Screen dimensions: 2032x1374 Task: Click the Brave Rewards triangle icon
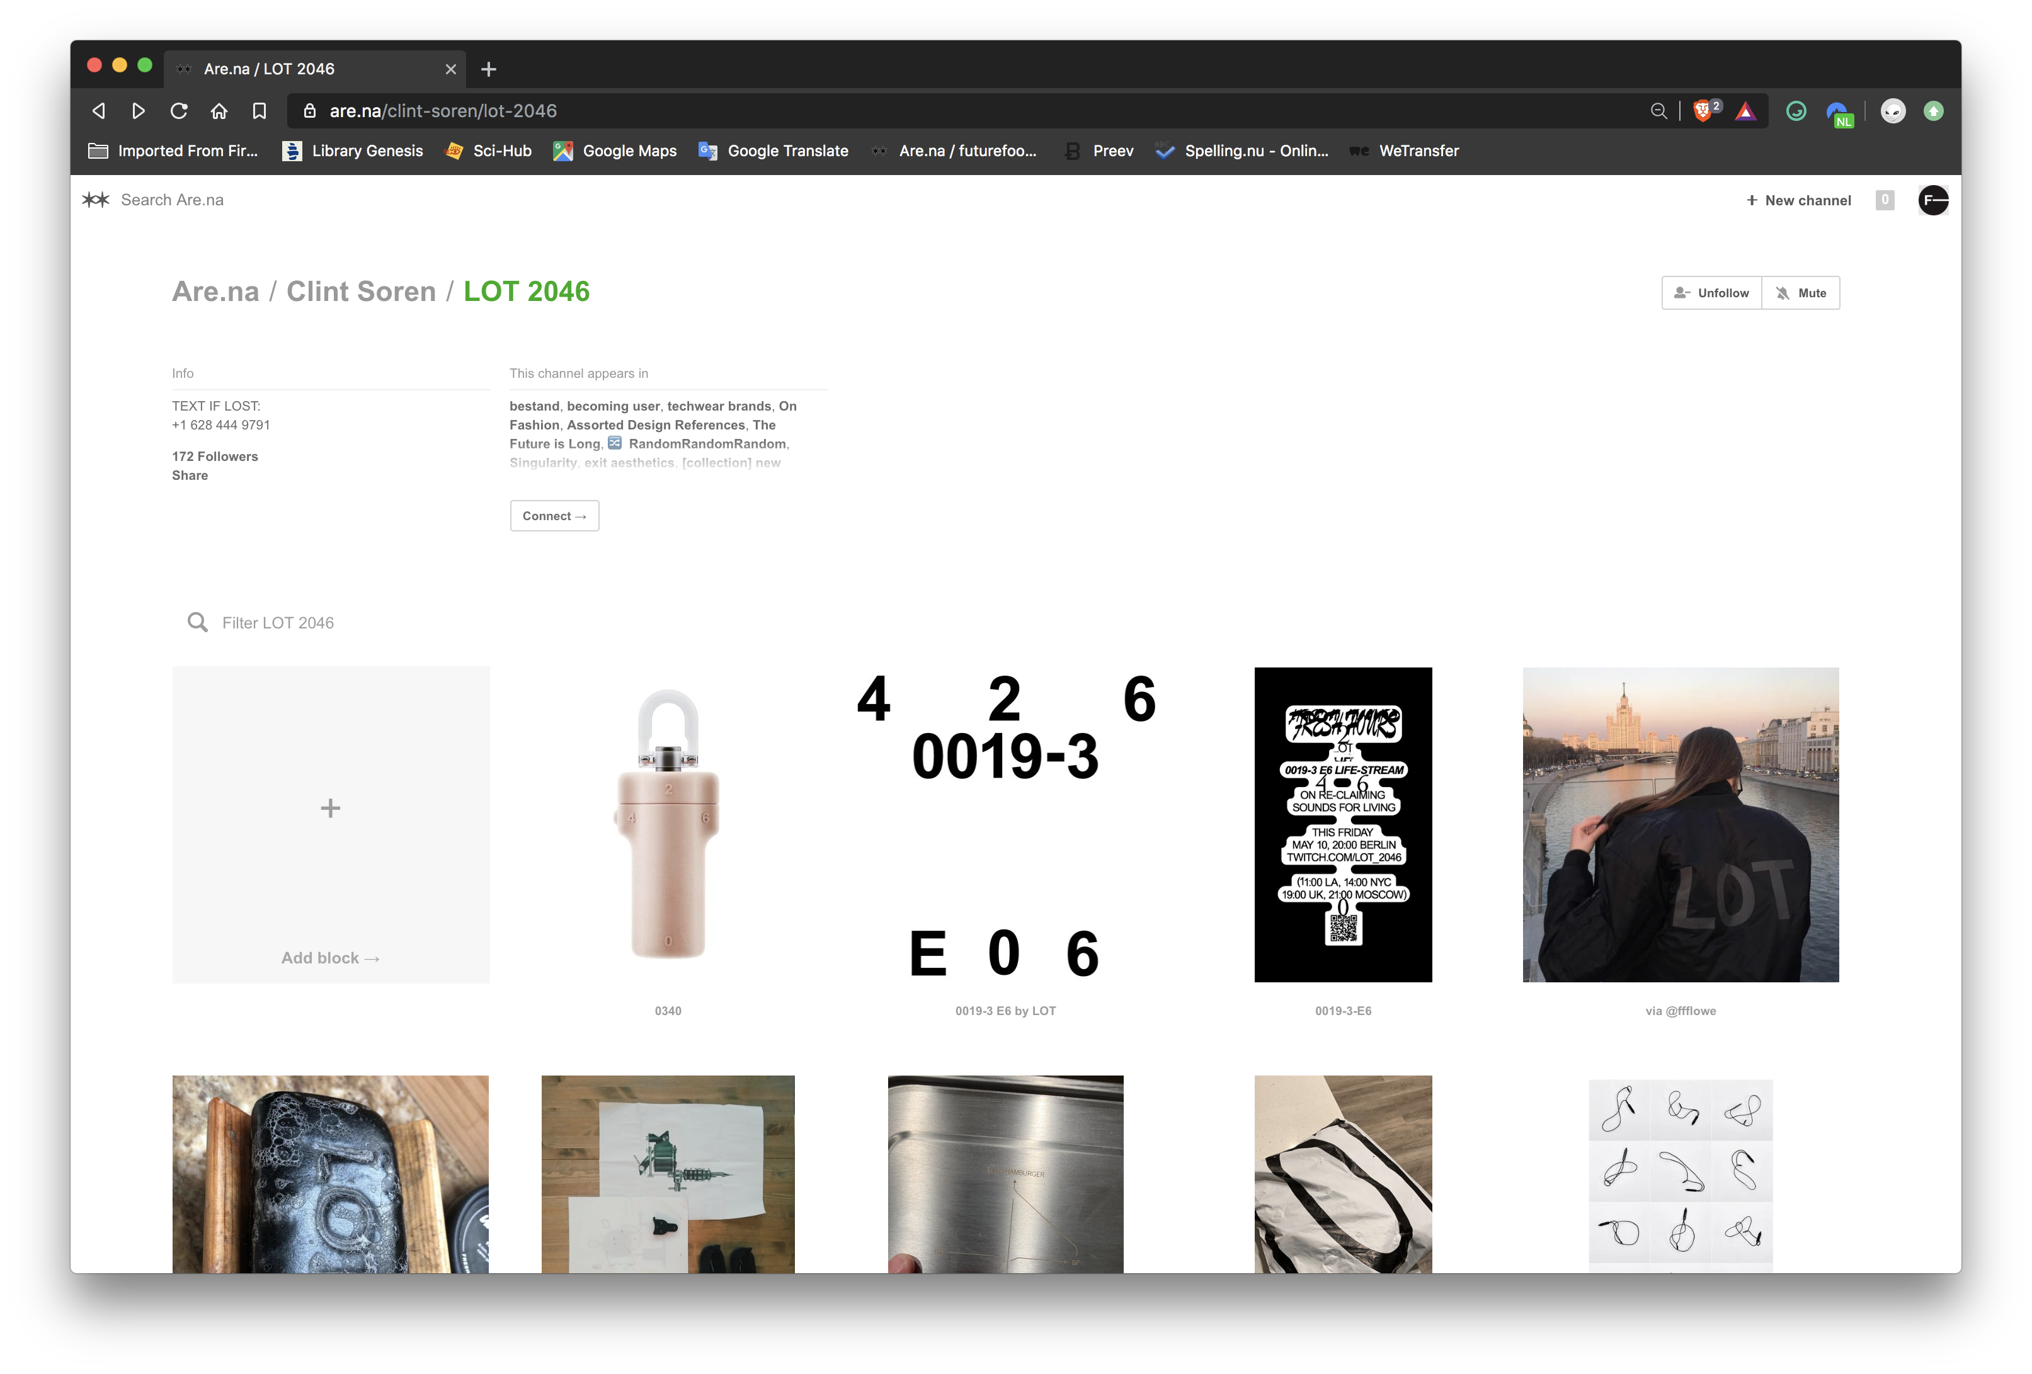(1745, 111)
